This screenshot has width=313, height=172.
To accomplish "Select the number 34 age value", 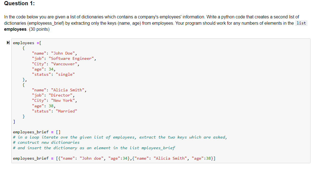I will click(51, 69).
